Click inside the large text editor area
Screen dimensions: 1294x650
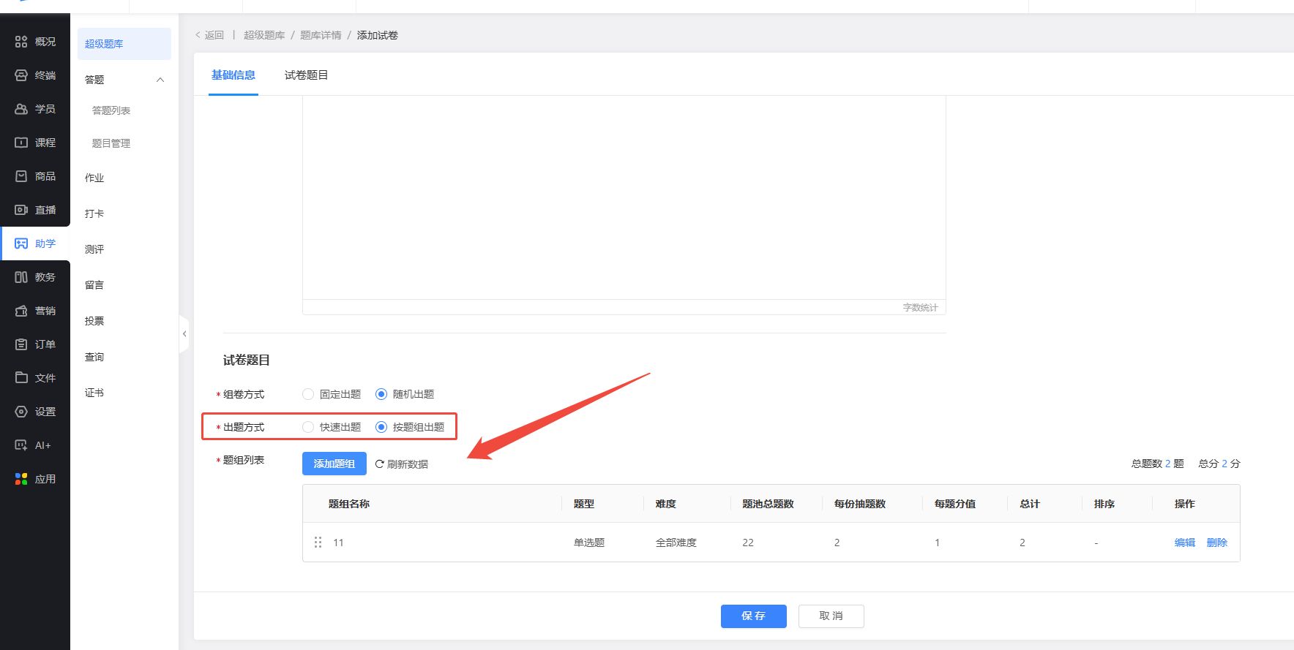(624, 197)
